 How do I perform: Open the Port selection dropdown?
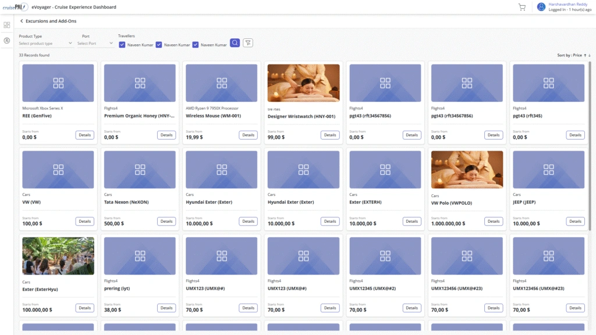coord(95,44)
